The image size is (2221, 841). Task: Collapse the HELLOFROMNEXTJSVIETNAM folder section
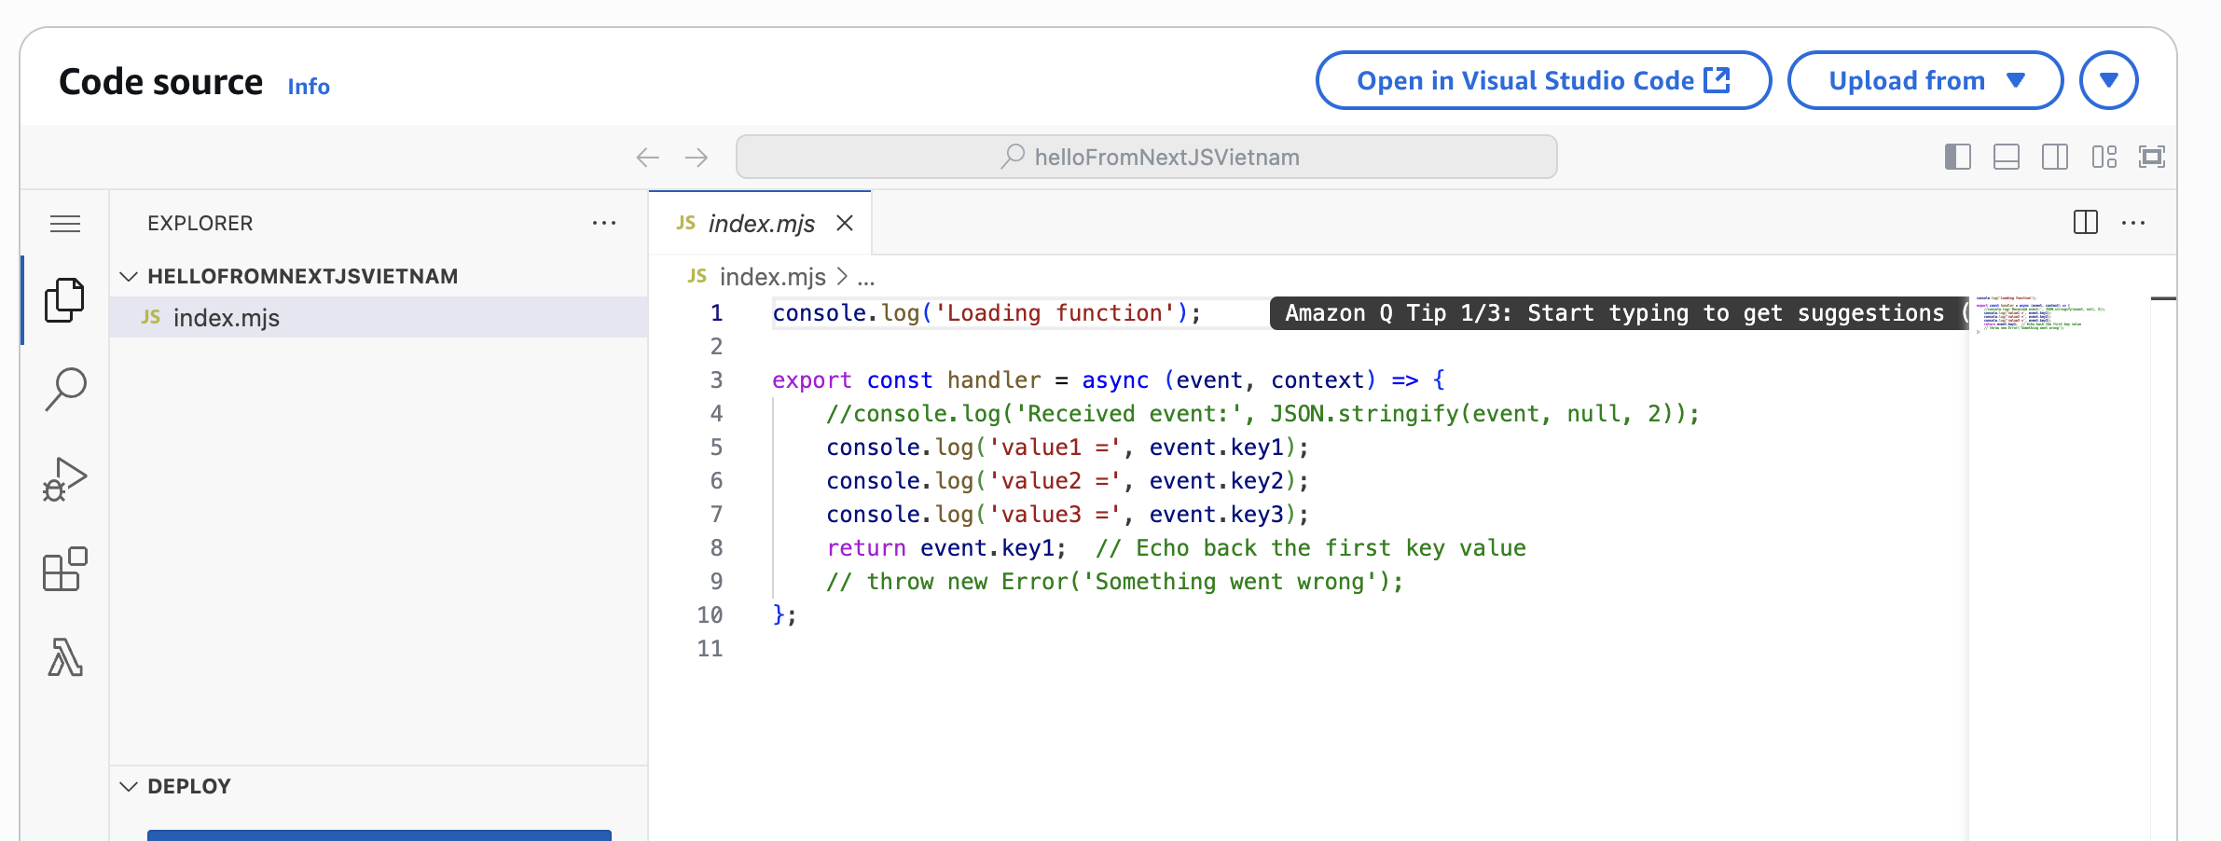(x=130, y=277)
